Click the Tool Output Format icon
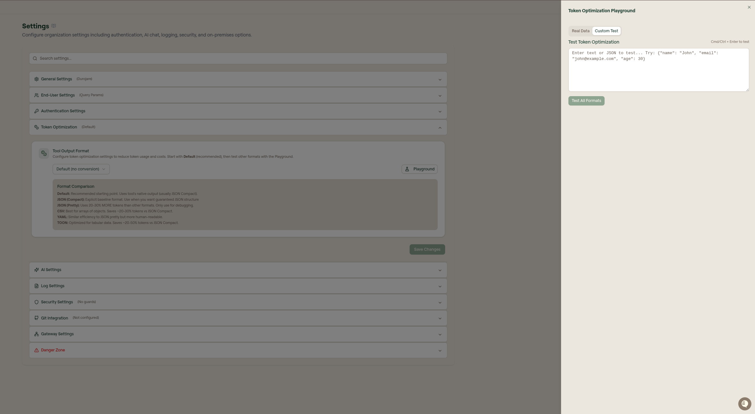 [x=44, y=153]
